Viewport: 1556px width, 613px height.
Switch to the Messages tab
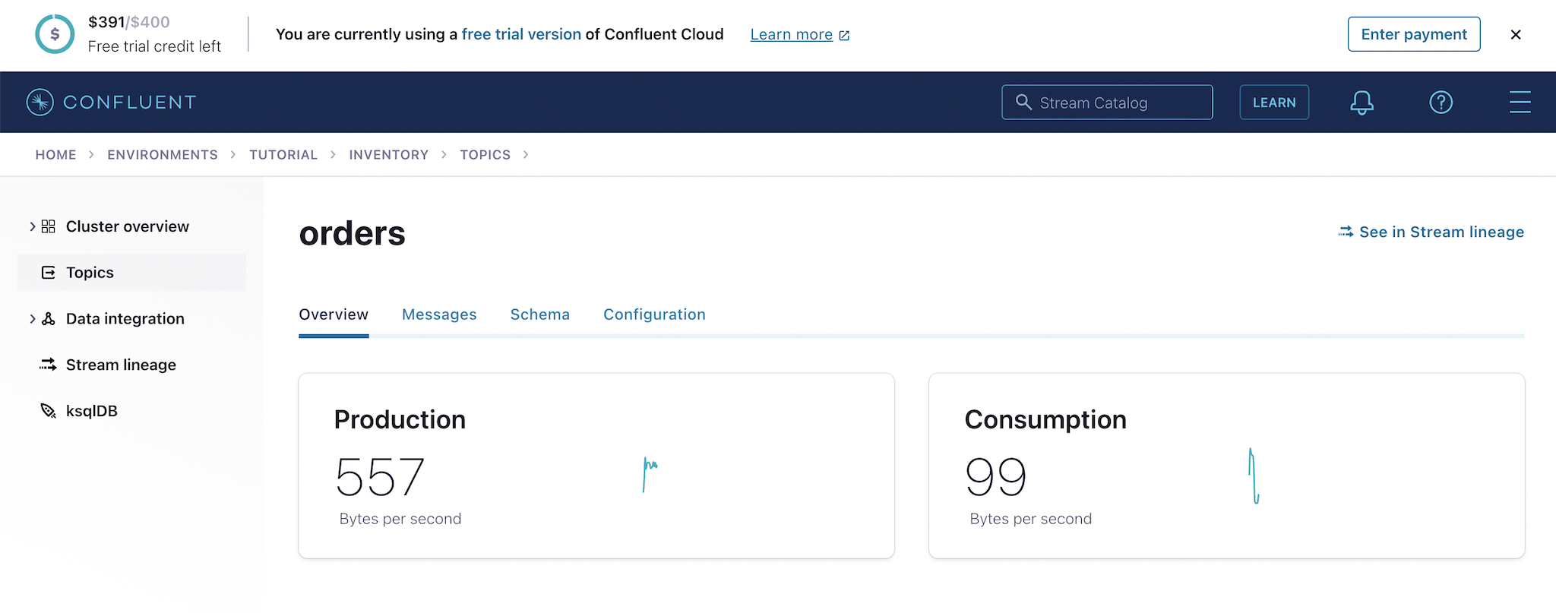(x=439, y=314)
